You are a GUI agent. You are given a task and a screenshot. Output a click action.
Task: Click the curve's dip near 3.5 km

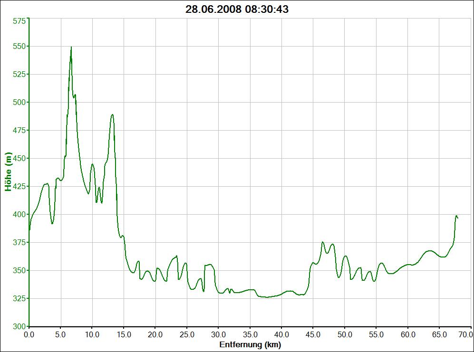coord(52,223)
